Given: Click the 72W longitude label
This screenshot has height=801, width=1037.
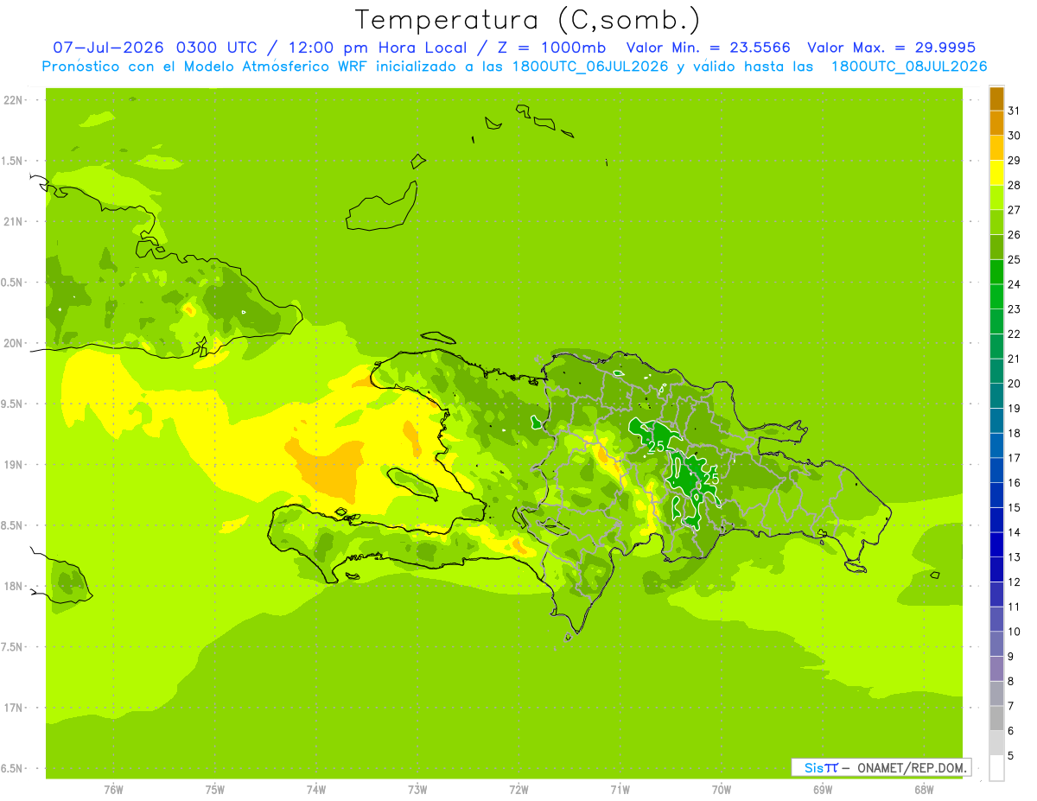Looking at the screenshot, I should tap(518, 790).
